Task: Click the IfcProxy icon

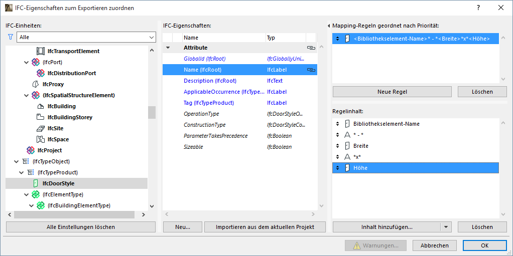Action: 36,84
